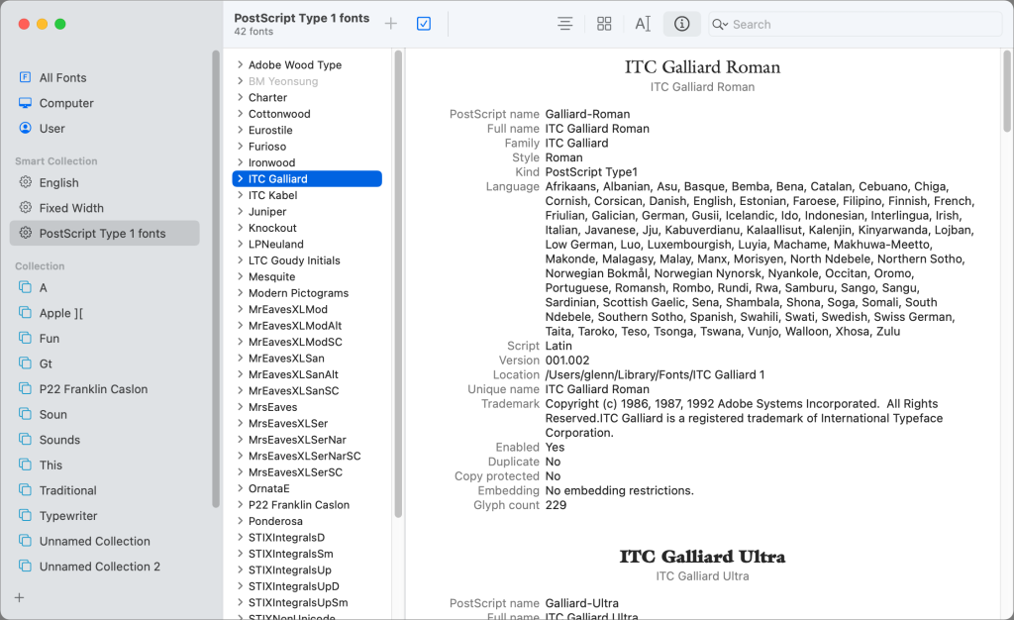Click the All Fonts sidebar icon
This screenshot has height=620, width=1014.
(x=25, y=77)
